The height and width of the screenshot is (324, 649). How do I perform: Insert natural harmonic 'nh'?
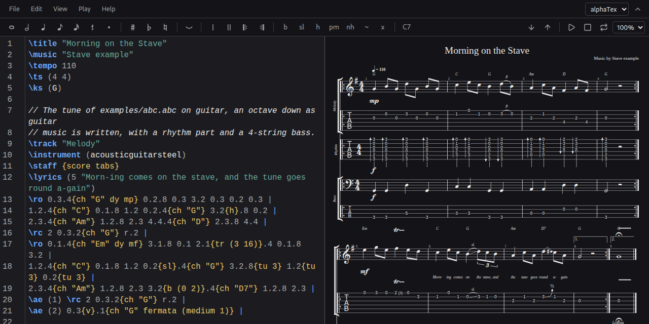click(350, 27)
